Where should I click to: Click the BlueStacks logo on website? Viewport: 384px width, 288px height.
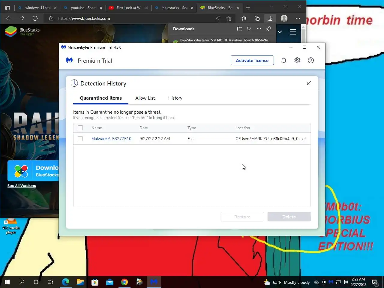(22, 31)
